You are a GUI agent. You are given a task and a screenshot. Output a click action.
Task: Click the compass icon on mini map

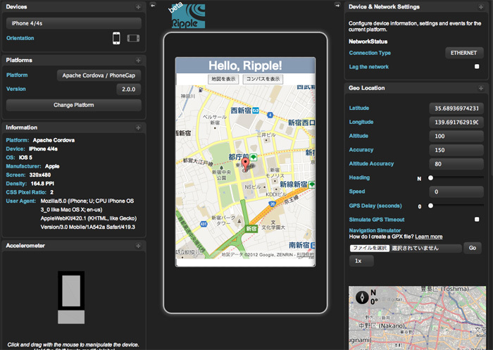[x=362, y=297]
